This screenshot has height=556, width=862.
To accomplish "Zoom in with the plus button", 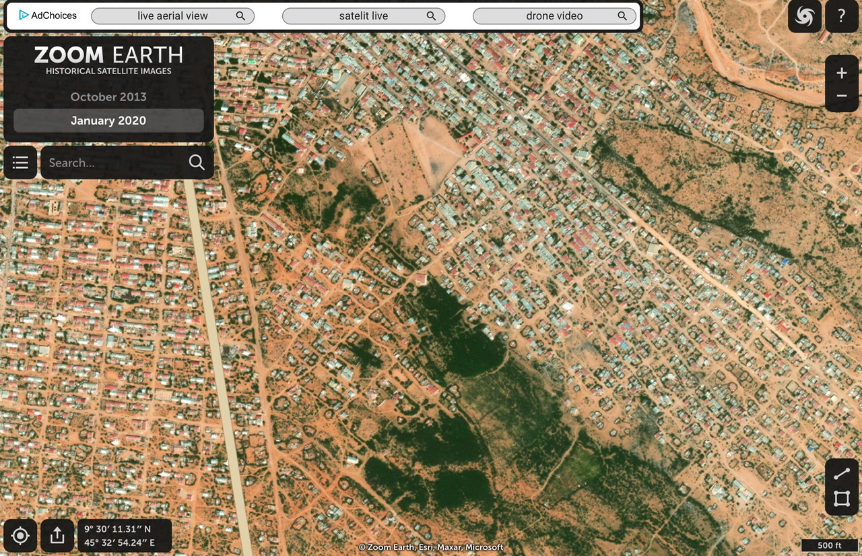I will pos(842,73).
